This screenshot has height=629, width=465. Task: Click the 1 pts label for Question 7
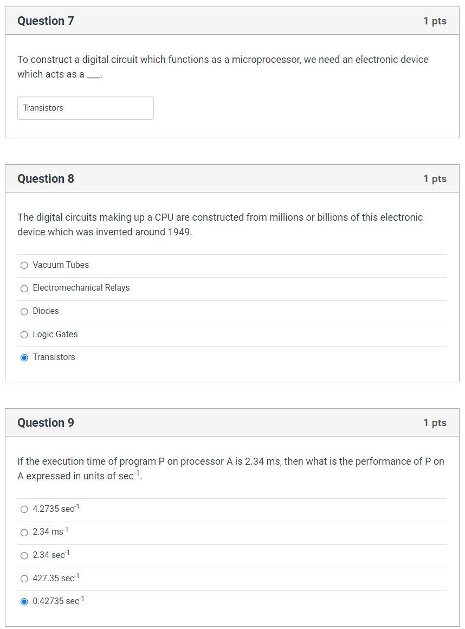pyautogui.click(x=435, y=21)
